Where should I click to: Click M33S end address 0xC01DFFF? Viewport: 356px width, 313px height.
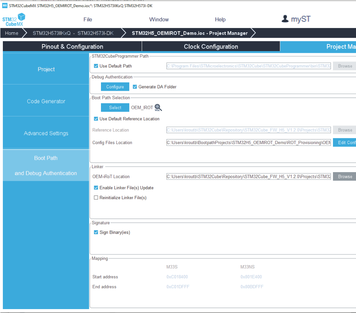pyautogui.click(x=178, y=287)
